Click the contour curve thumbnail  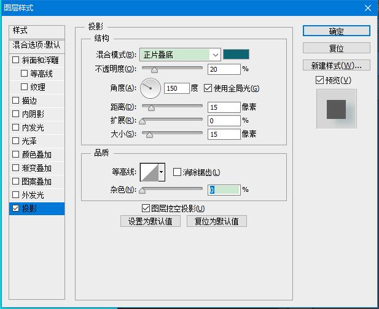[x=149, y=172]
